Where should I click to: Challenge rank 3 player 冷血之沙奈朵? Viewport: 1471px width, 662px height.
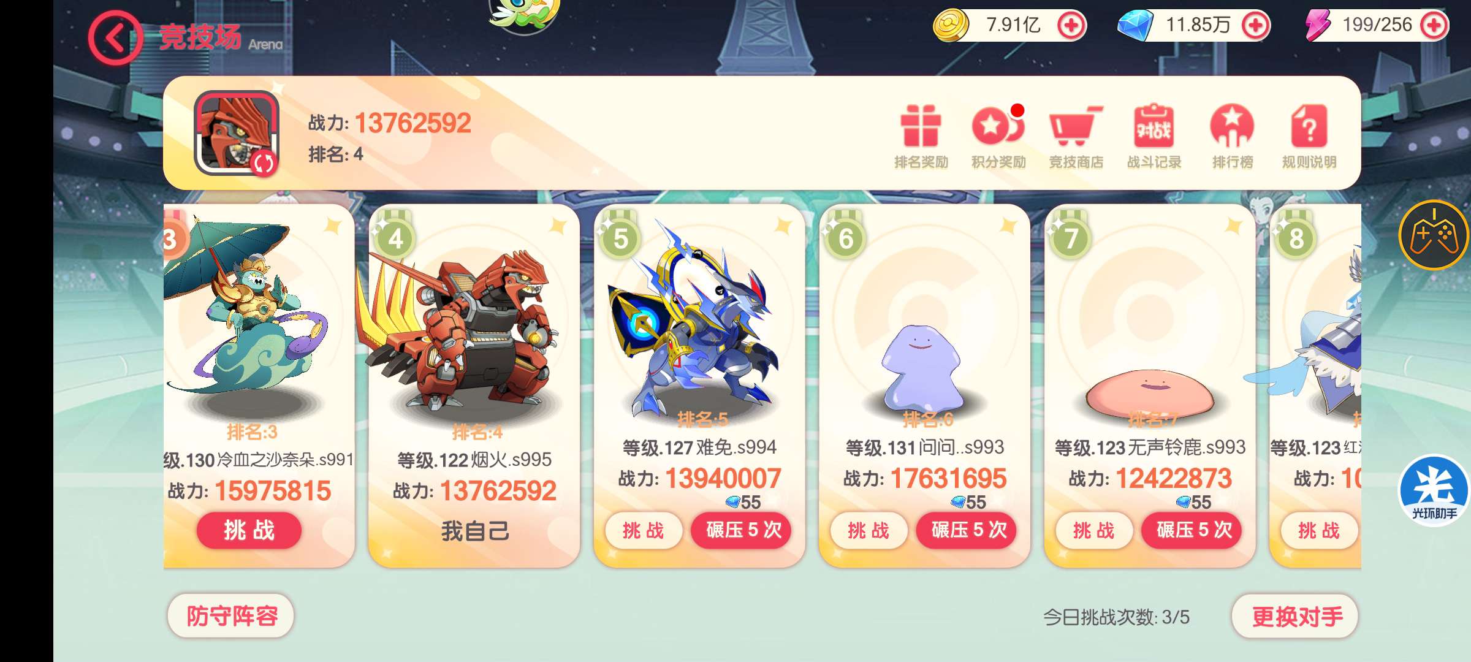pyautogui.click(x=249, y=530)
